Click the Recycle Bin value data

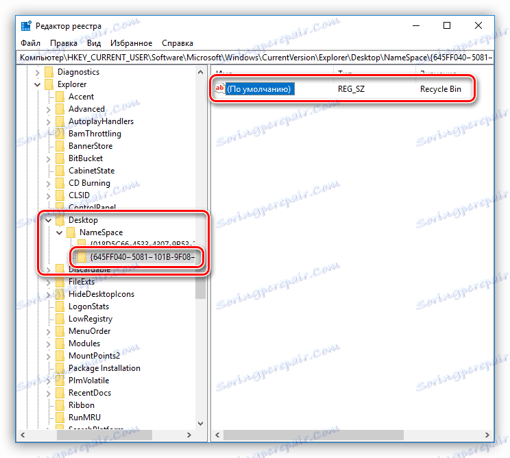[440, 89]
